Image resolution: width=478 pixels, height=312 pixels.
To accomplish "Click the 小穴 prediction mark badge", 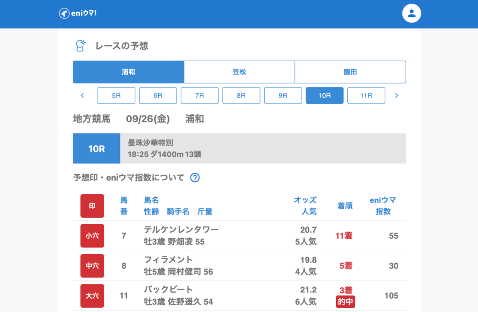I will point(92,236).
